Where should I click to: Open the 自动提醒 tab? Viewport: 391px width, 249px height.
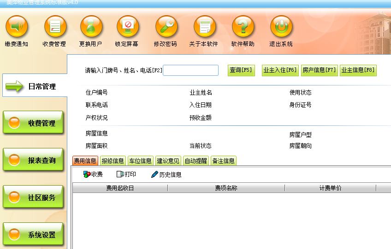click(196, 161)
